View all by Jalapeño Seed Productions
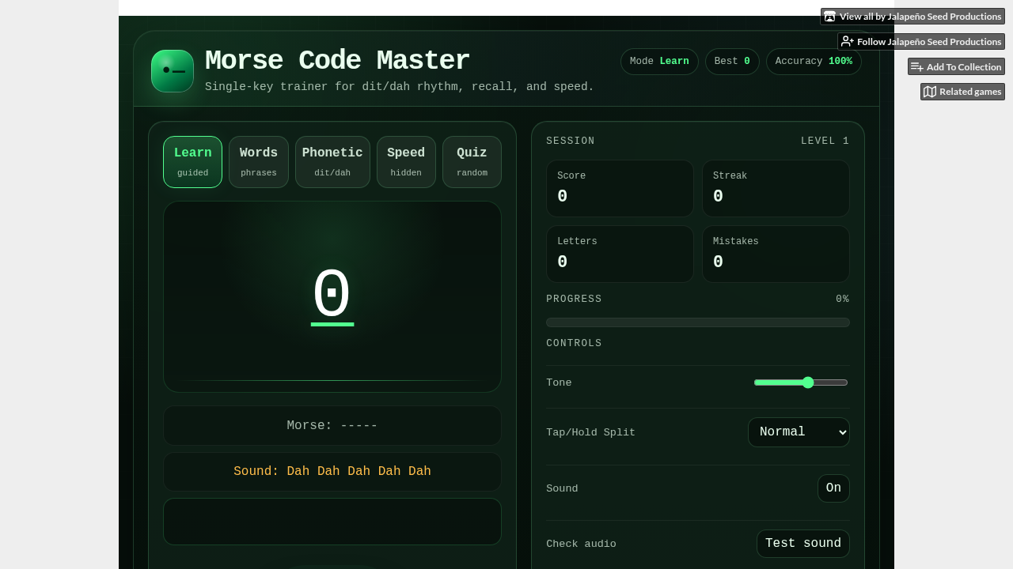The height and width of the screenshot is (569, 1013). 912,17
